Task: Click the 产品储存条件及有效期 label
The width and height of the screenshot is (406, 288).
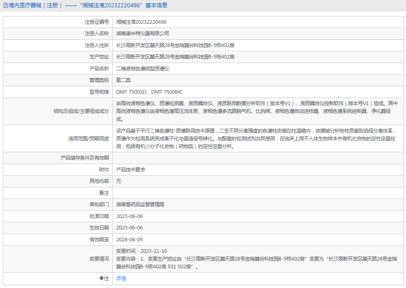Action: [x=85, y=158]
